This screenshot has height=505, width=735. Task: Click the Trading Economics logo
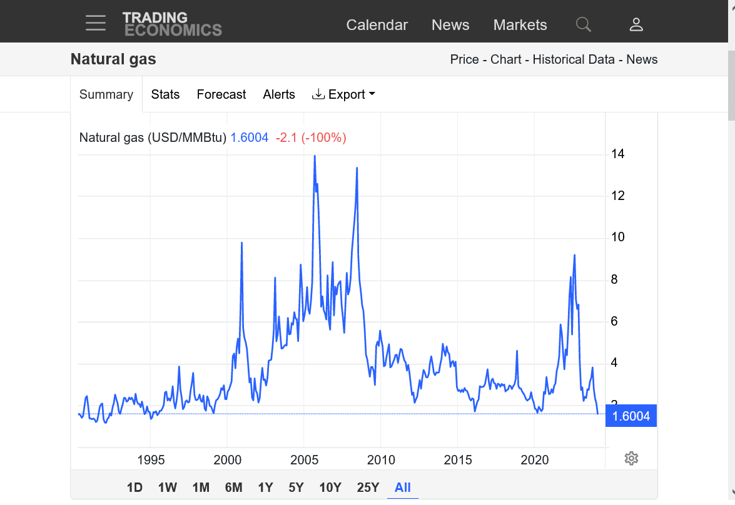(x=172, y=24)
